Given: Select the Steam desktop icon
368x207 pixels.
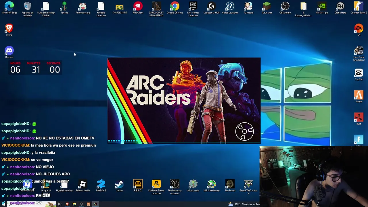Looking at the screenshot, I should click(119, 186).
